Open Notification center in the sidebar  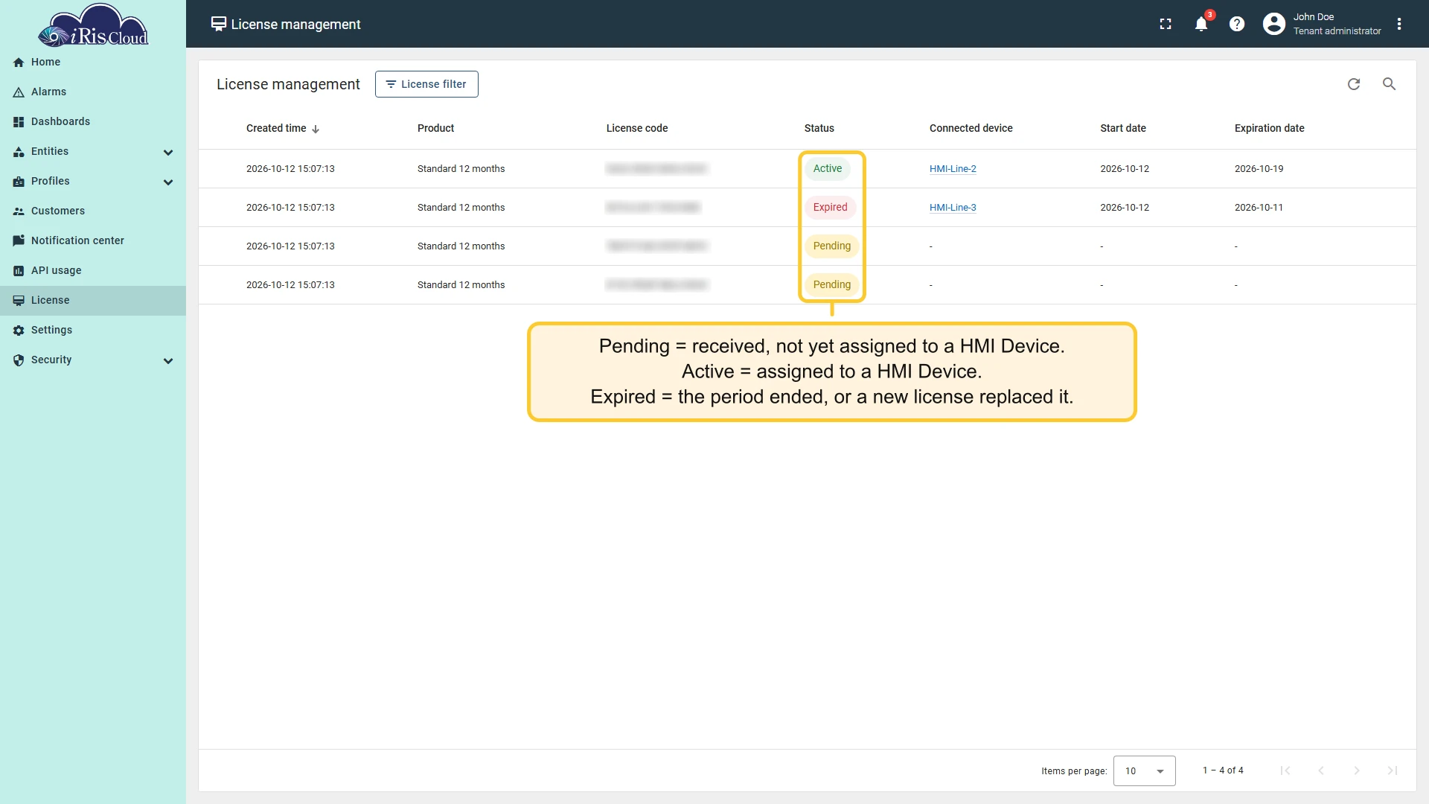click(93, 240)
